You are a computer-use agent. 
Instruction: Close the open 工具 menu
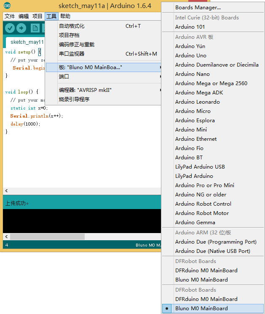tap(51, 16)
